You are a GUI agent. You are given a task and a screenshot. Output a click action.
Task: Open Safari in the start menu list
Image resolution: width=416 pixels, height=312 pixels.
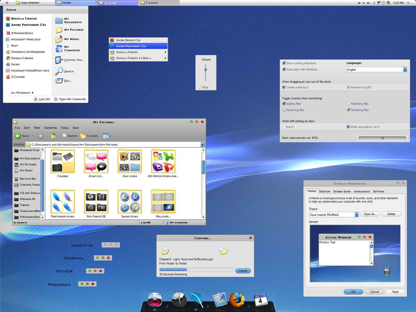coord(13,64)
